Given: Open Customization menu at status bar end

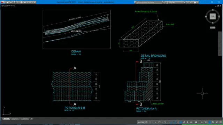Looking at the screenshot, I should coord(221,122).
